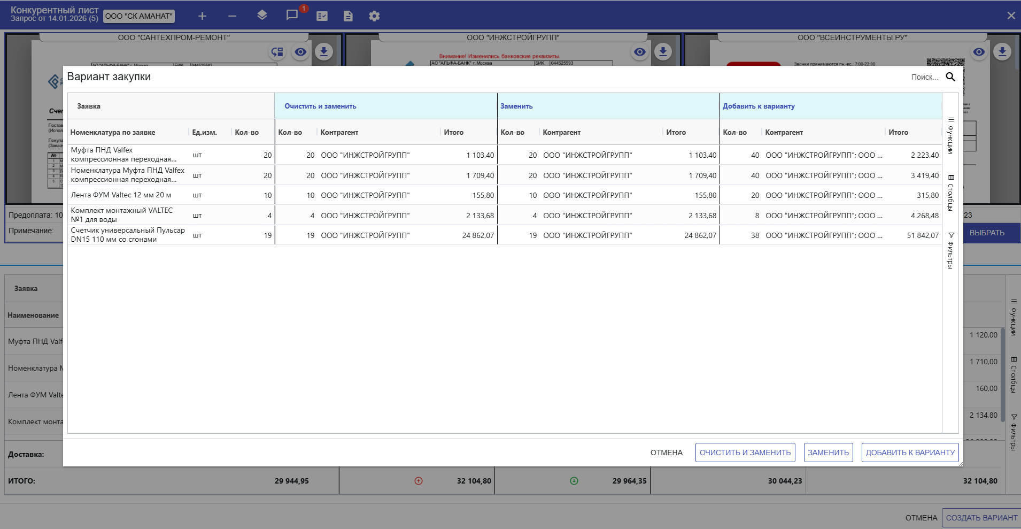Screen dimensions: 1021x529
Task: Toggle eye view for ВСЕИНСТРУМЕНТЫ.РУ offer
Action: [x=979, y=52]
